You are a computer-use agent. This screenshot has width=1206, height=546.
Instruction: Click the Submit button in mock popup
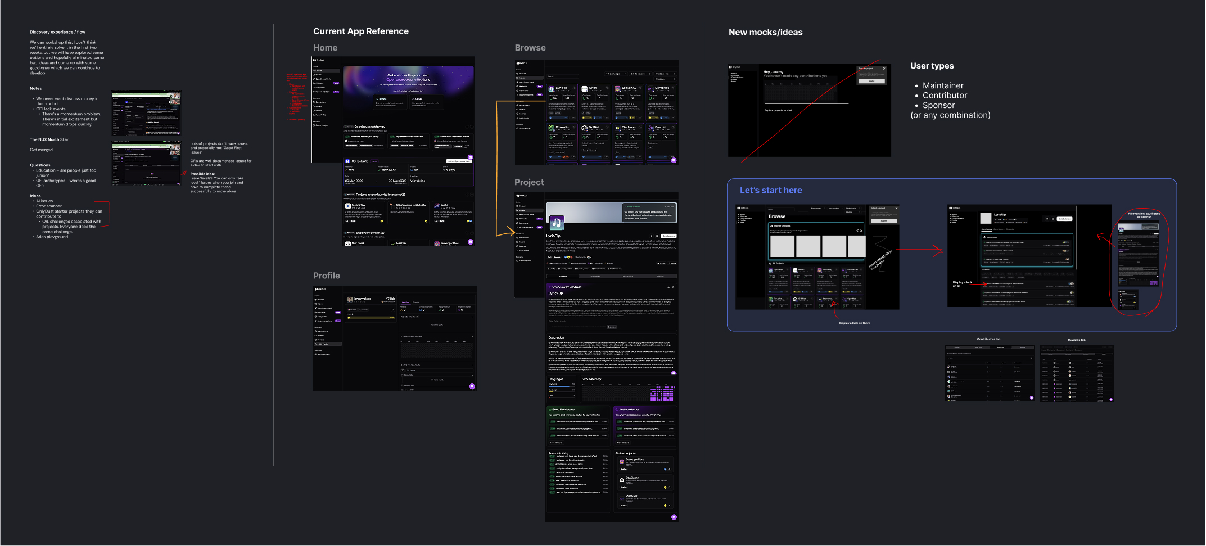(871, 81)
